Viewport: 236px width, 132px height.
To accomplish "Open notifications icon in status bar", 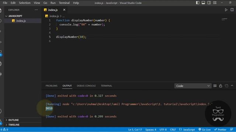I will point(232,129).
